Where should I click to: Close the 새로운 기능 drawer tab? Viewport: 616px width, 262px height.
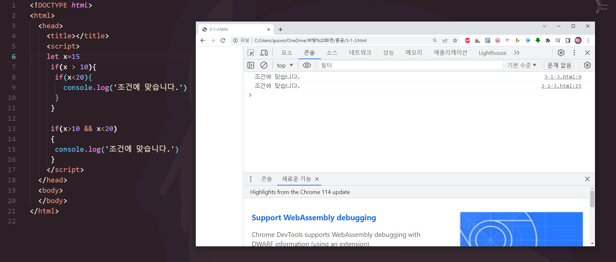tap(317, 179)
